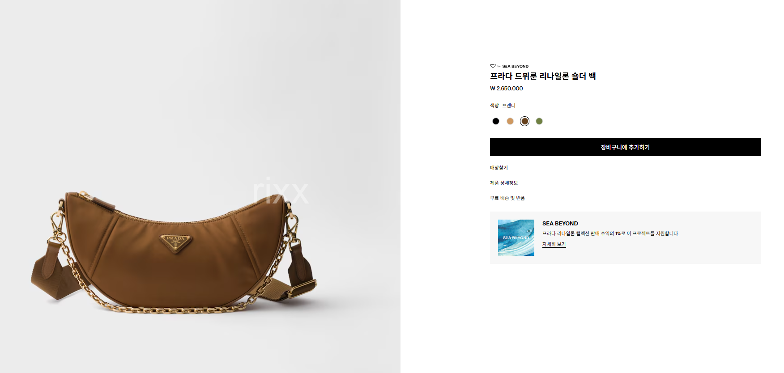
Task: Expand 무료 배송 및 반품 shipping info
Action: (x=507, y=198)
